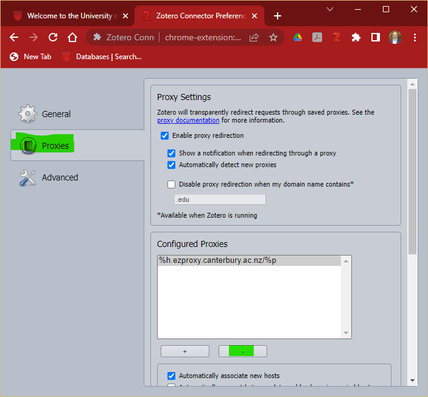This screenshot has height=397, width=428.
Task: Open the Chrome profile avatar
Action: (395, 37)
